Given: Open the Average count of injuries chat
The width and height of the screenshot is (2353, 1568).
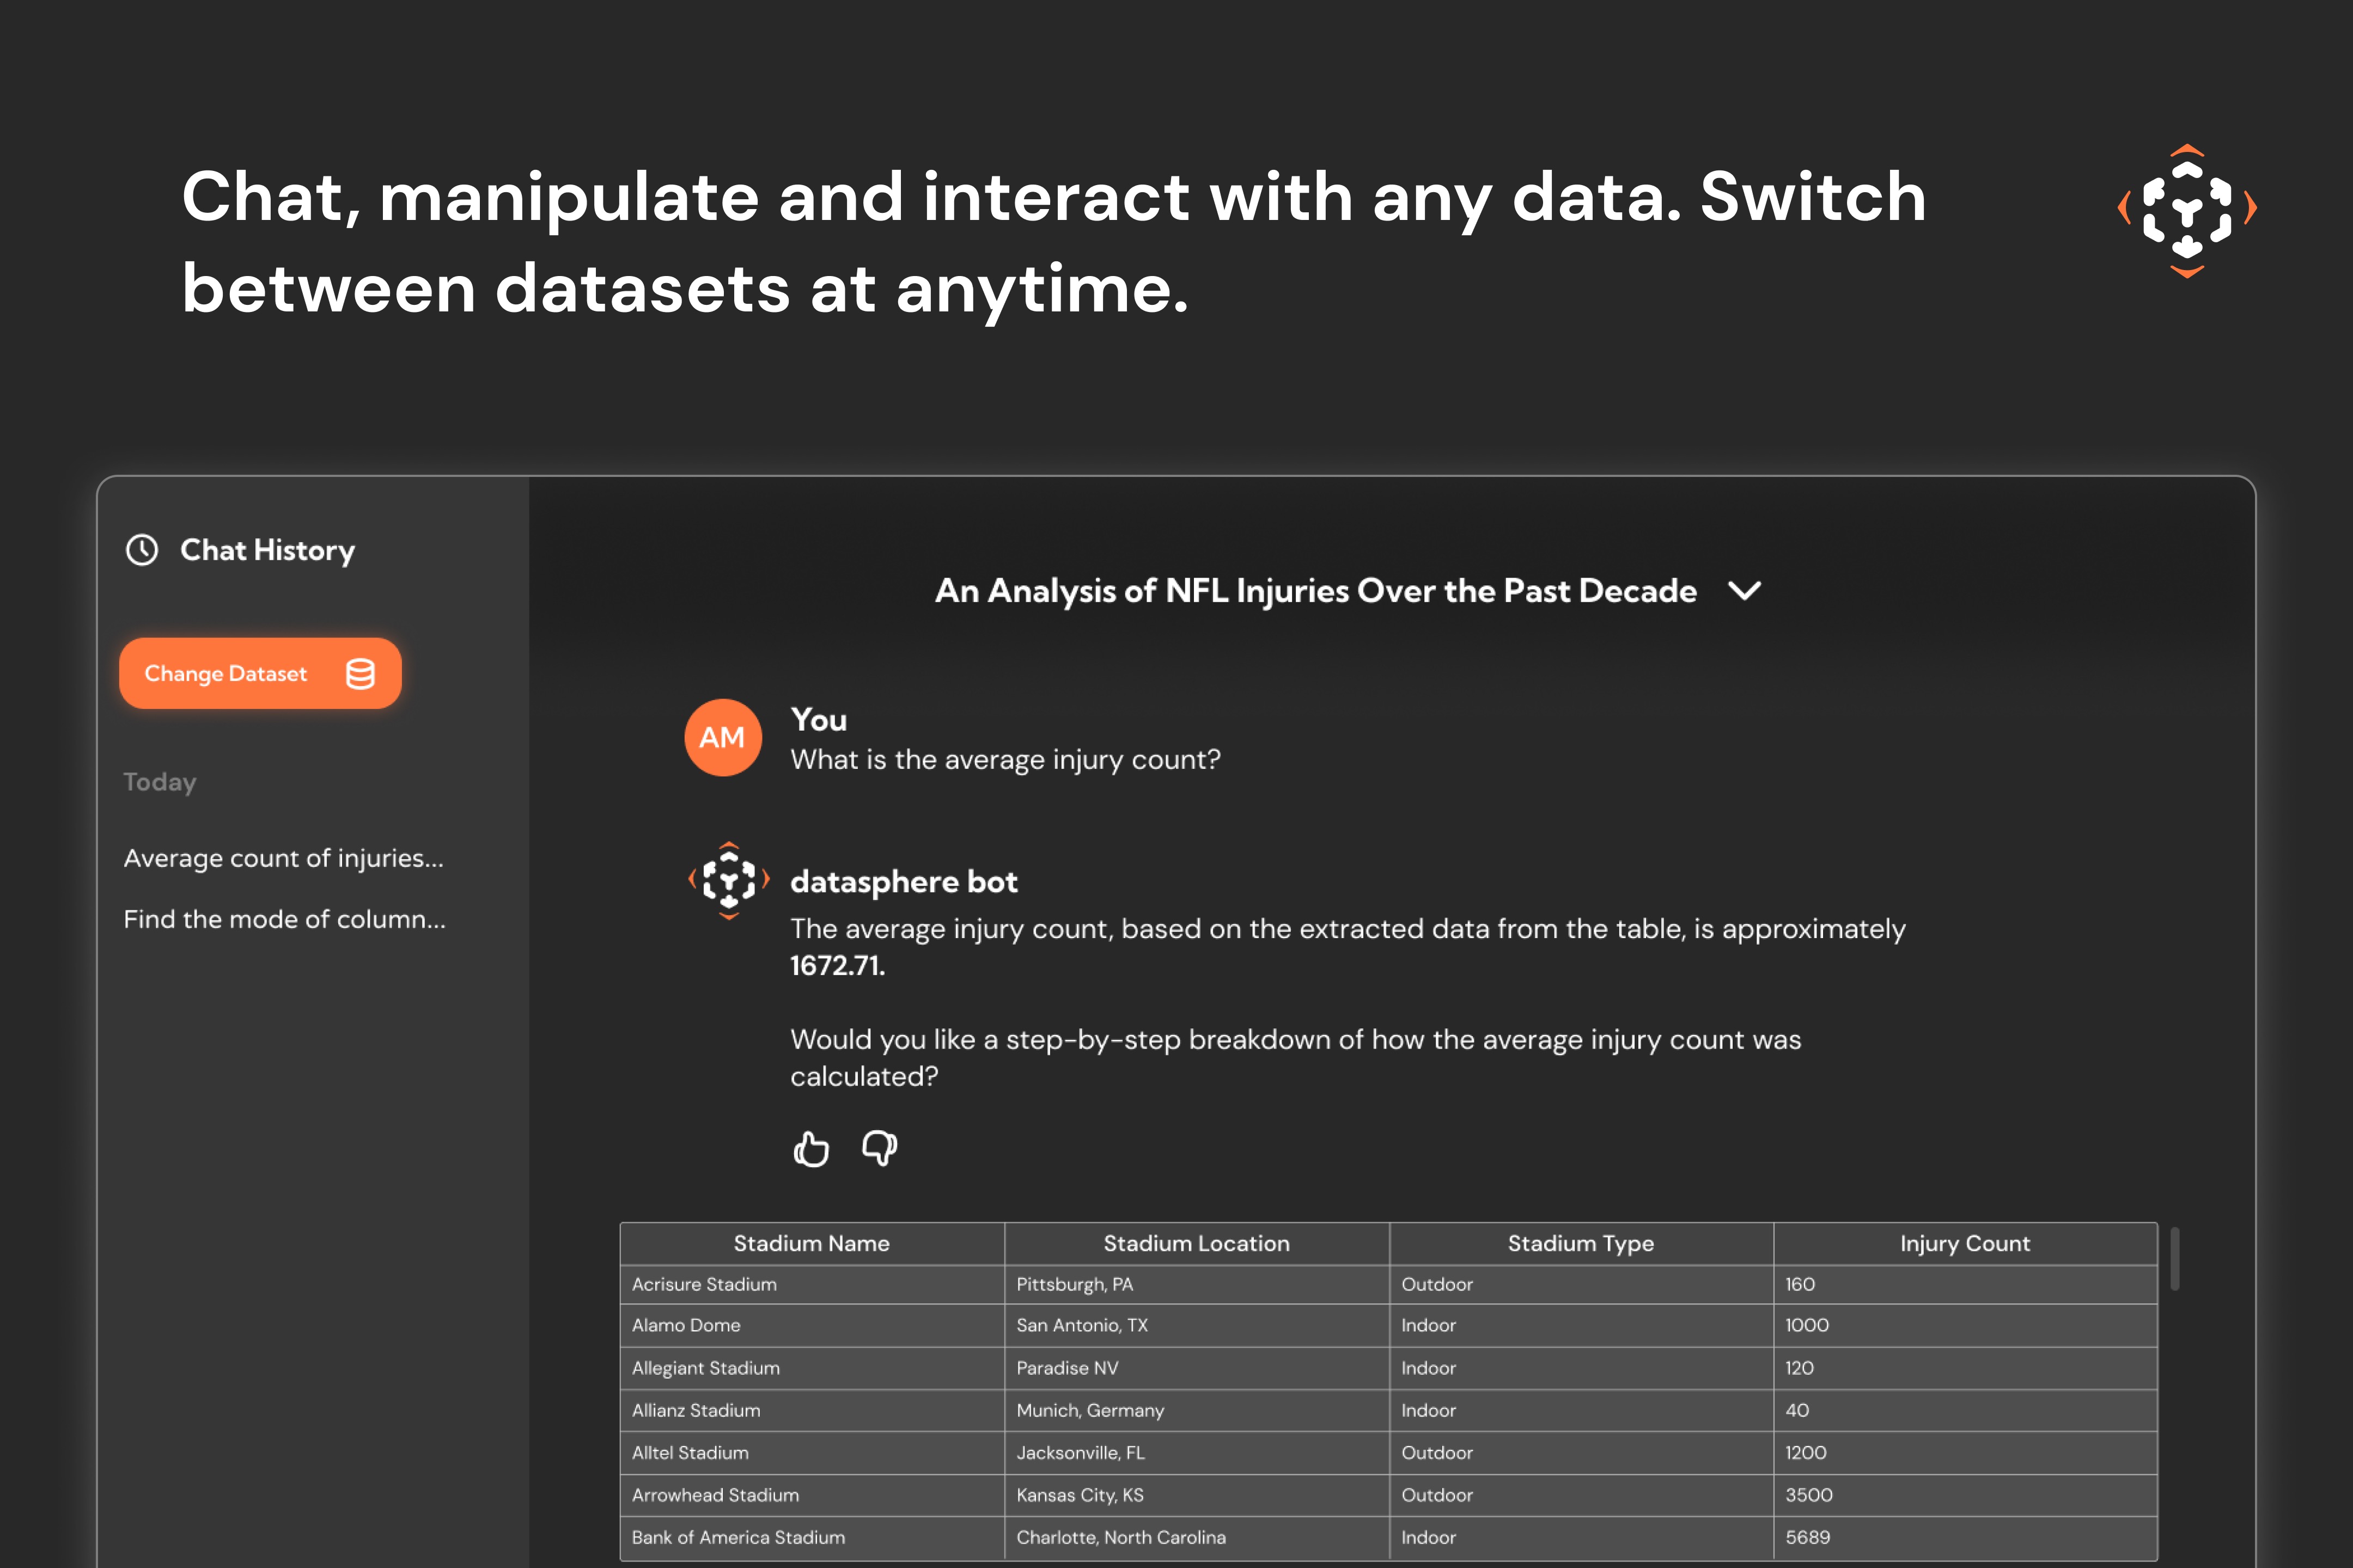Looking at the screenshot, I should coord(283,859).
